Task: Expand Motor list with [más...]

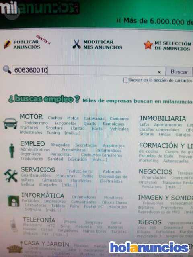Action: [x=72, y=133]
